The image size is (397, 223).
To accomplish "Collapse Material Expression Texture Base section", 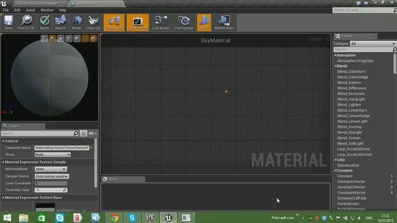I will (3, 198).
